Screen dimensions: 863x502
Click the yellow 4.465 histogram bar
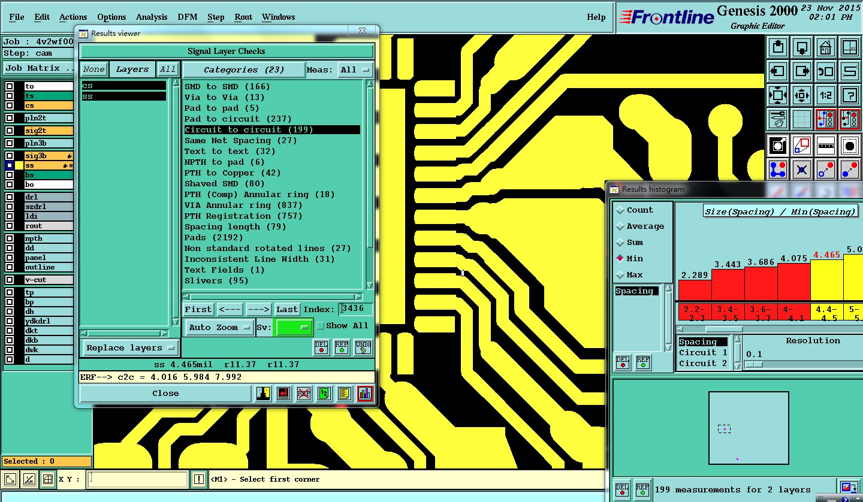pyautogui.click(x=826, y=280)
